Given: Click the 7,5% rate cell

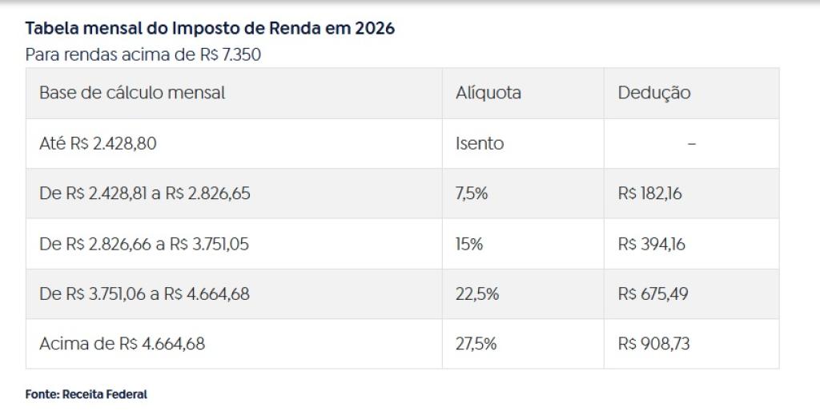Looking at the screenshot, I should tap(472, 194).
